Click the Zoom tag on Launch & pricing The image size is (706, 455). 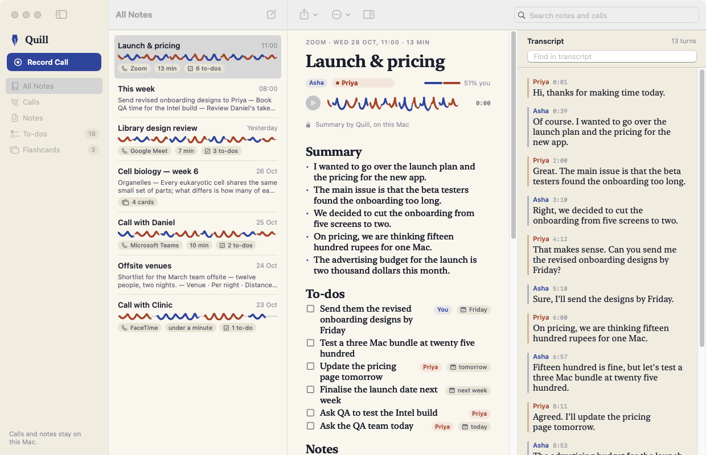pos(134,68)
